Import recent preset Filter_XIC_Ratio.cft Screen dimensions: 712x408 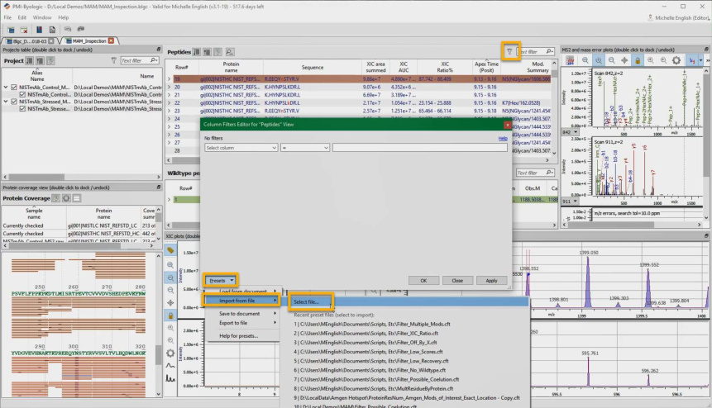[366, 333]
